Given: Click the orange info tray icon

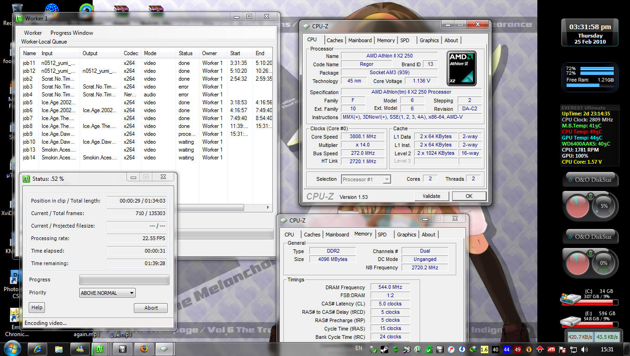Looking at the screenshot, I should pyautogui.click(x=529, y=349).
